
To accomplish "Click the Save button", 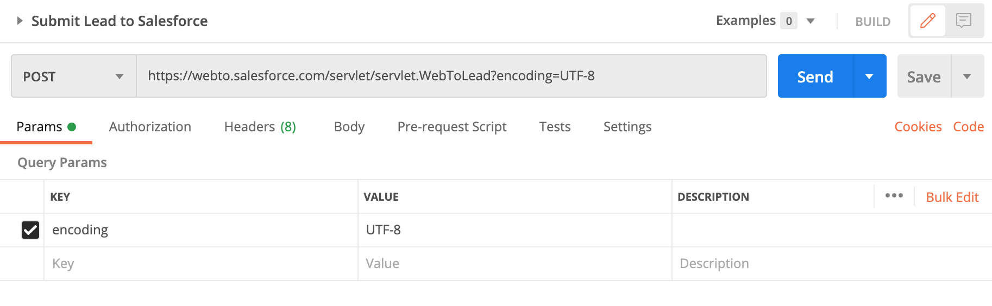I will 924,76.
